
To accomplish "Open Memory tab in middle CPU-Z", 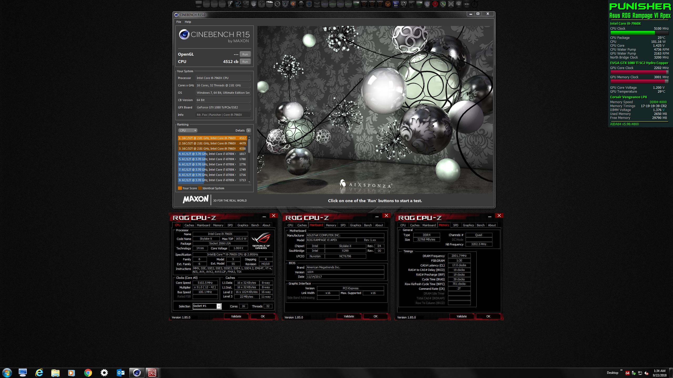I will [331, 225].
